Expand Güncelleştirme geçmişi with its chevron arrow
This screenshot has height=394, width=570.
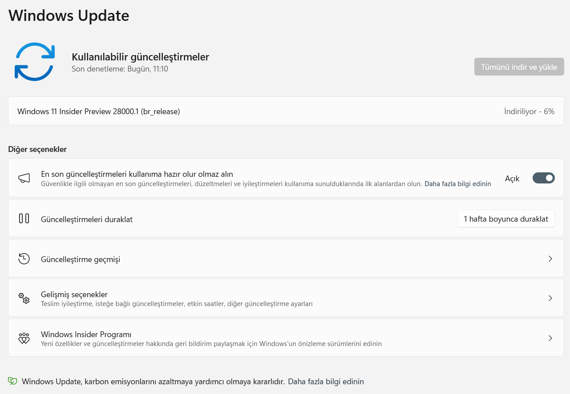[x=550, y=259]
